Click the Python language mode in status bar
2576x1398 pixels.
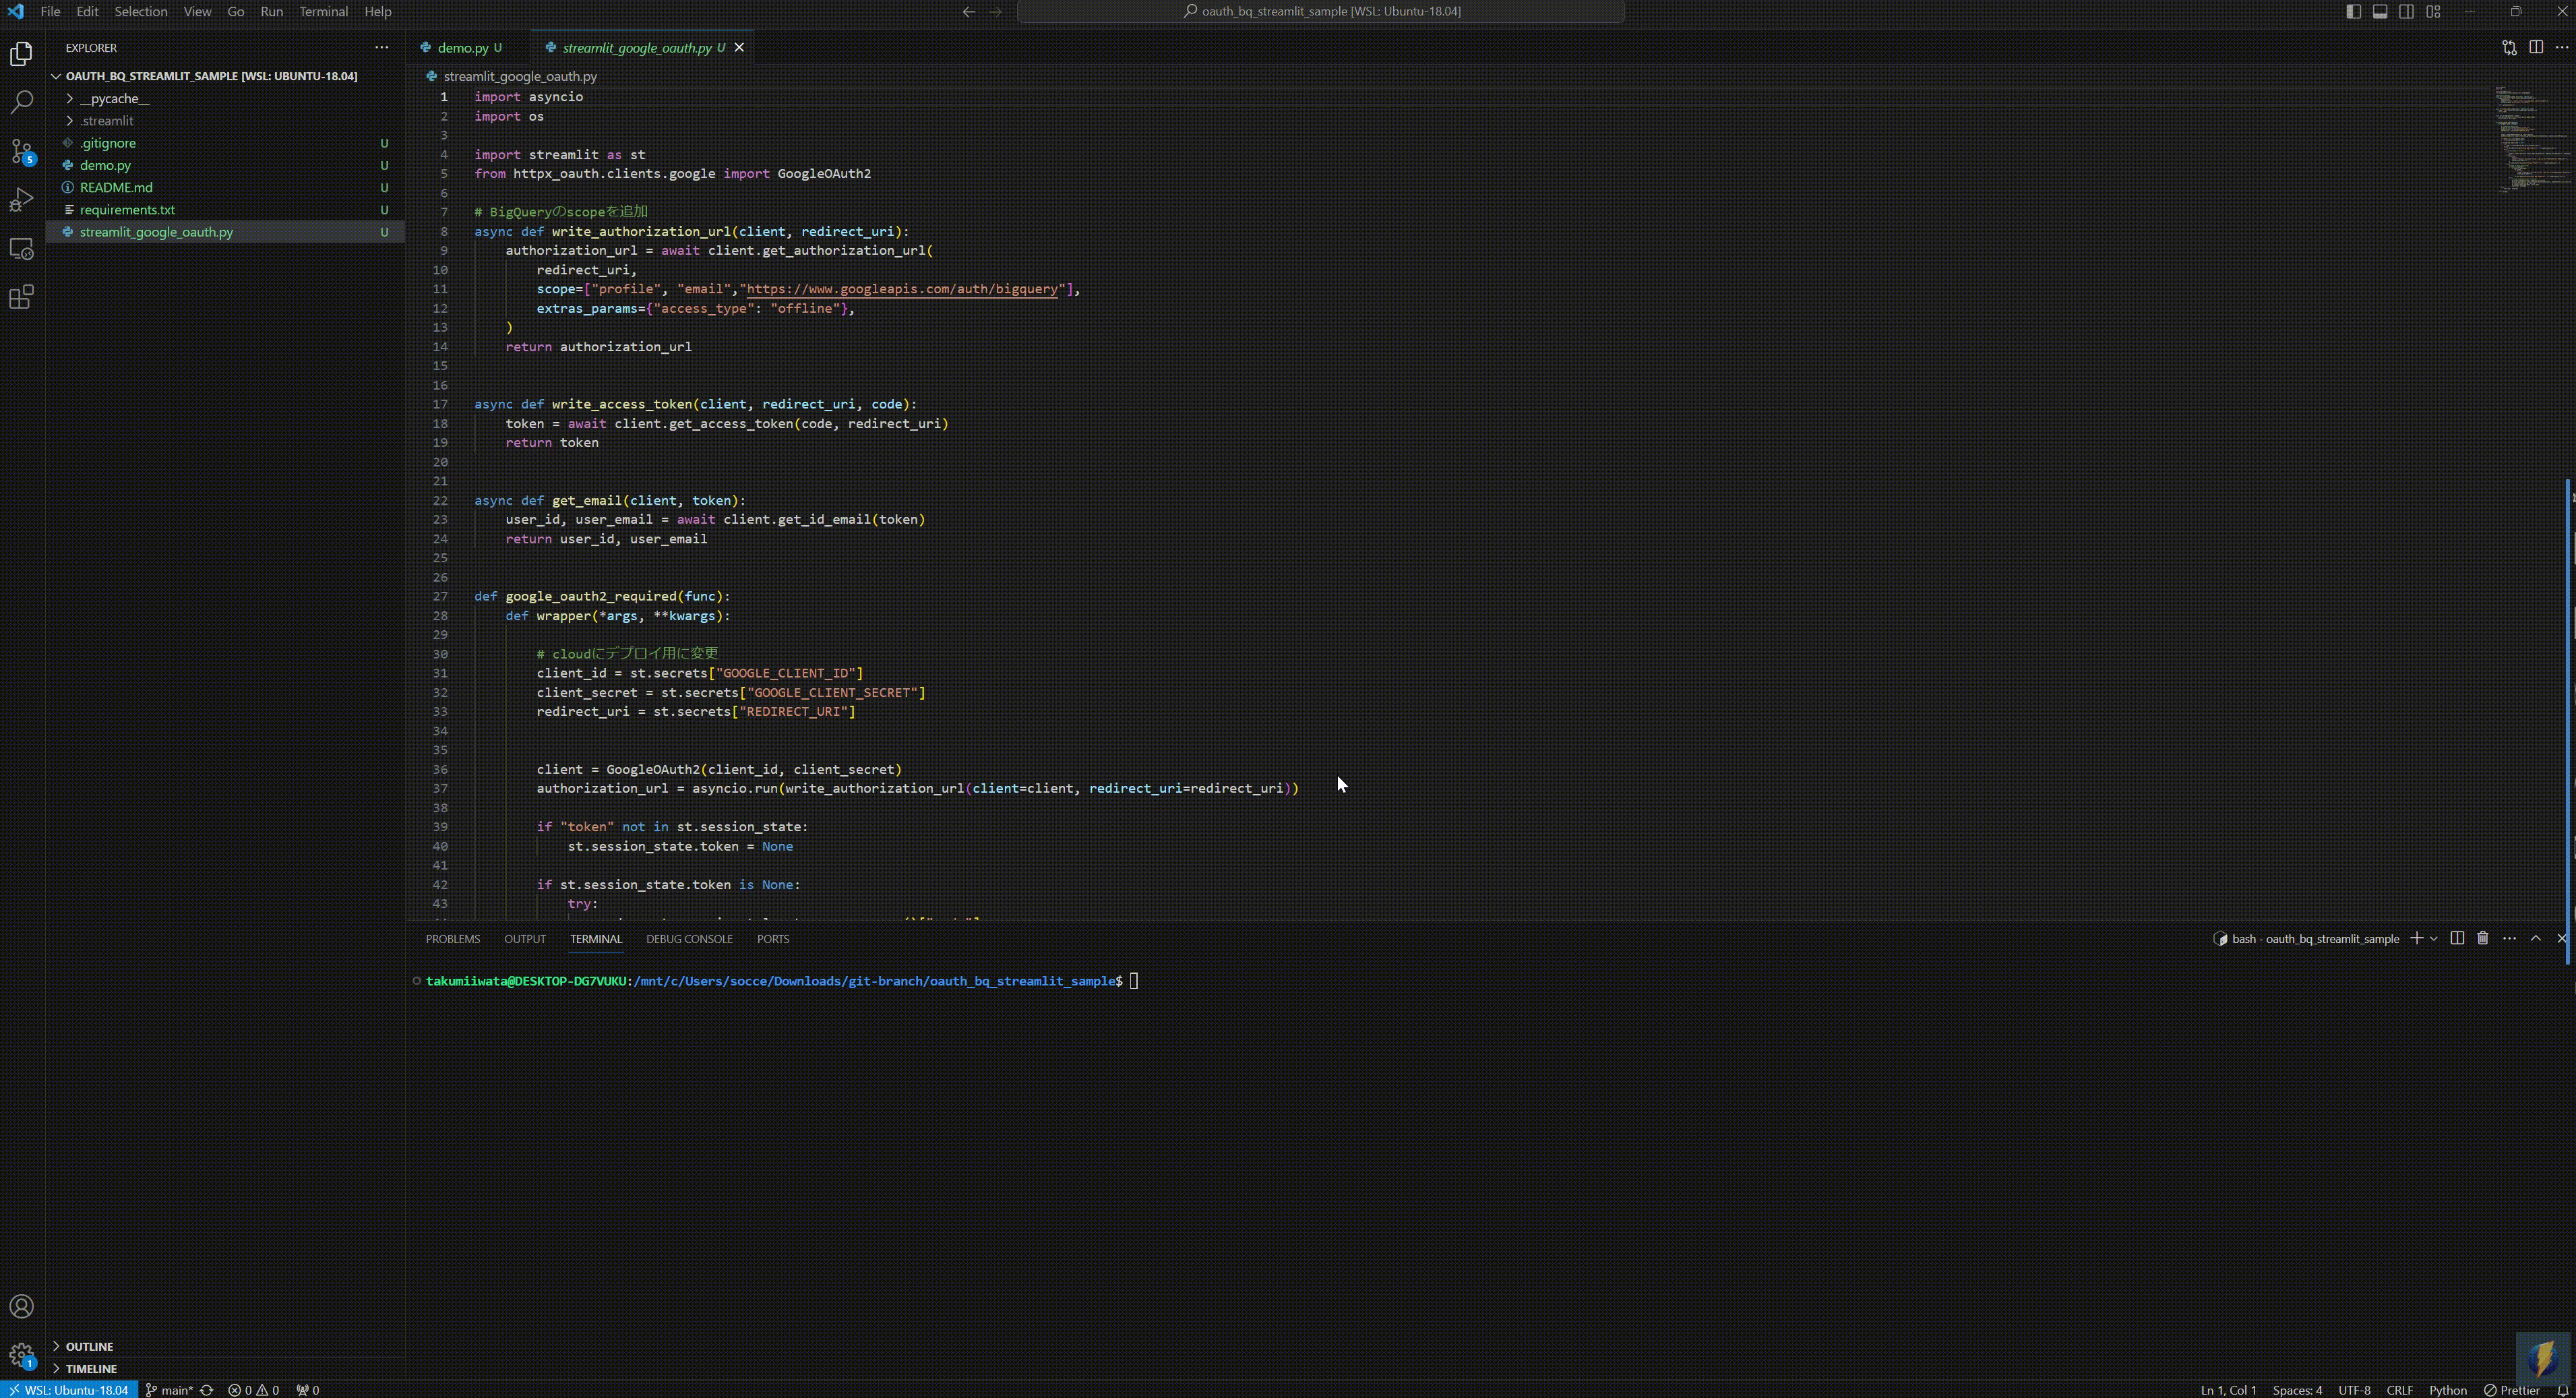pos(2447,1389)
